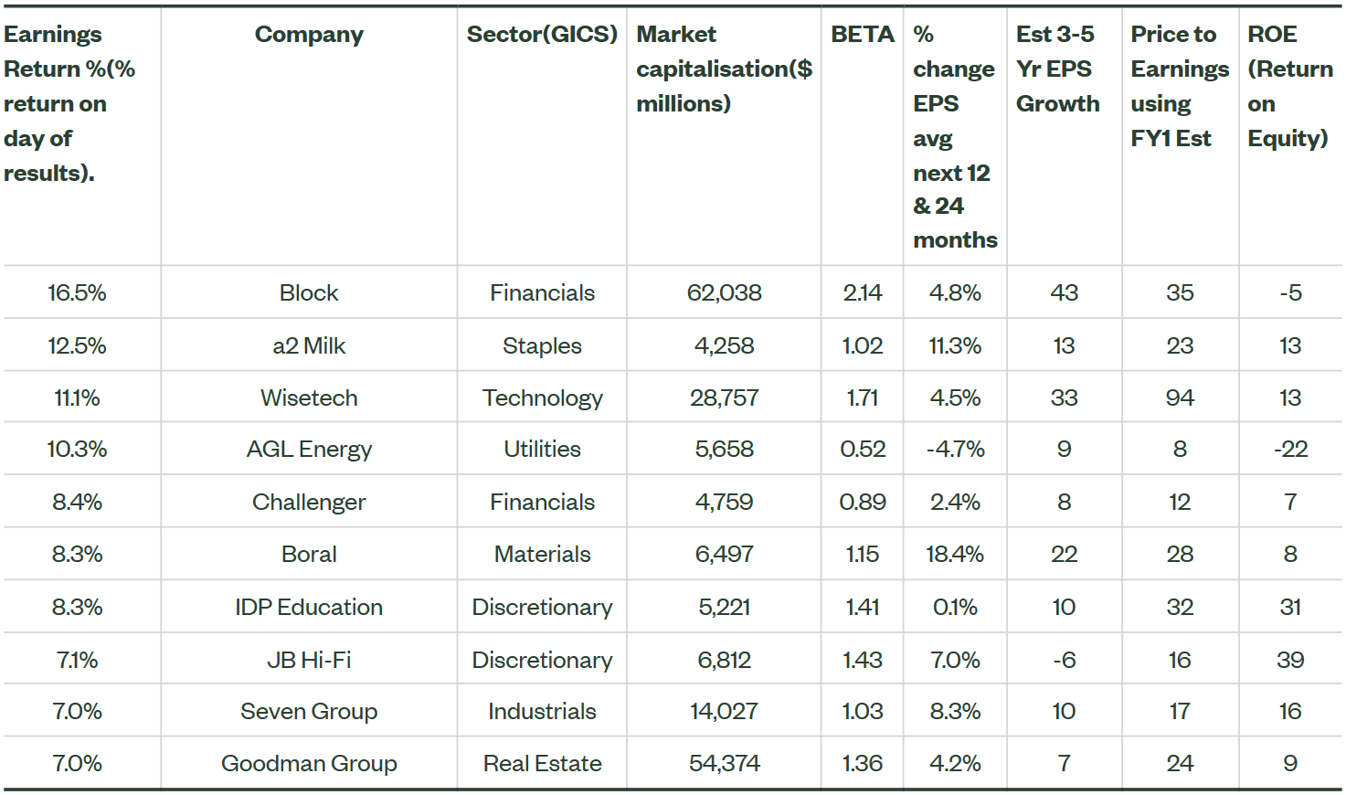The image size is (1346, 795).
Task: Click the Company column header
Action: click(x=309, y=35)
